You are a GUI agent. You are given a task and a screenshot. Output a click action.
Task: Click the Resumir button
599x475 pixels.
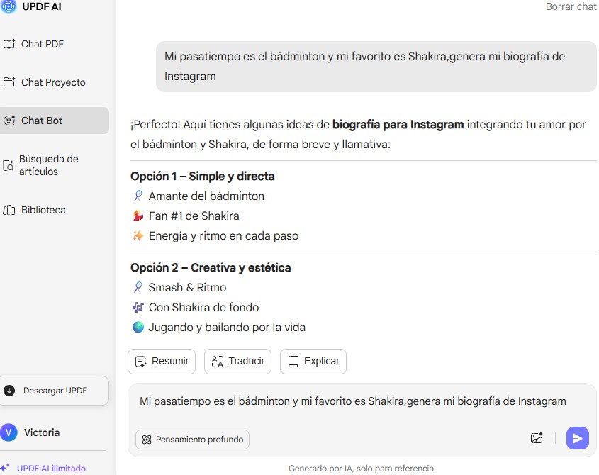point(162,361)
